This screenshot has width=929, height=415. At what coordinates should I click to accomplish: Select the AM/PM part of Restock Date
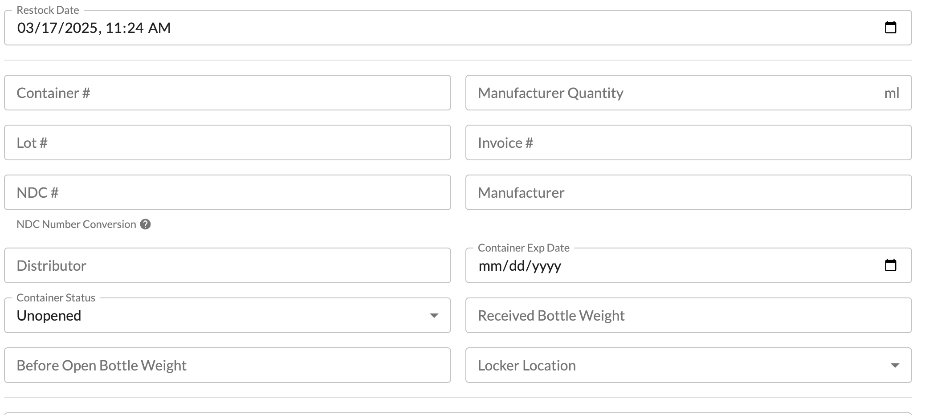coord(159,28)
